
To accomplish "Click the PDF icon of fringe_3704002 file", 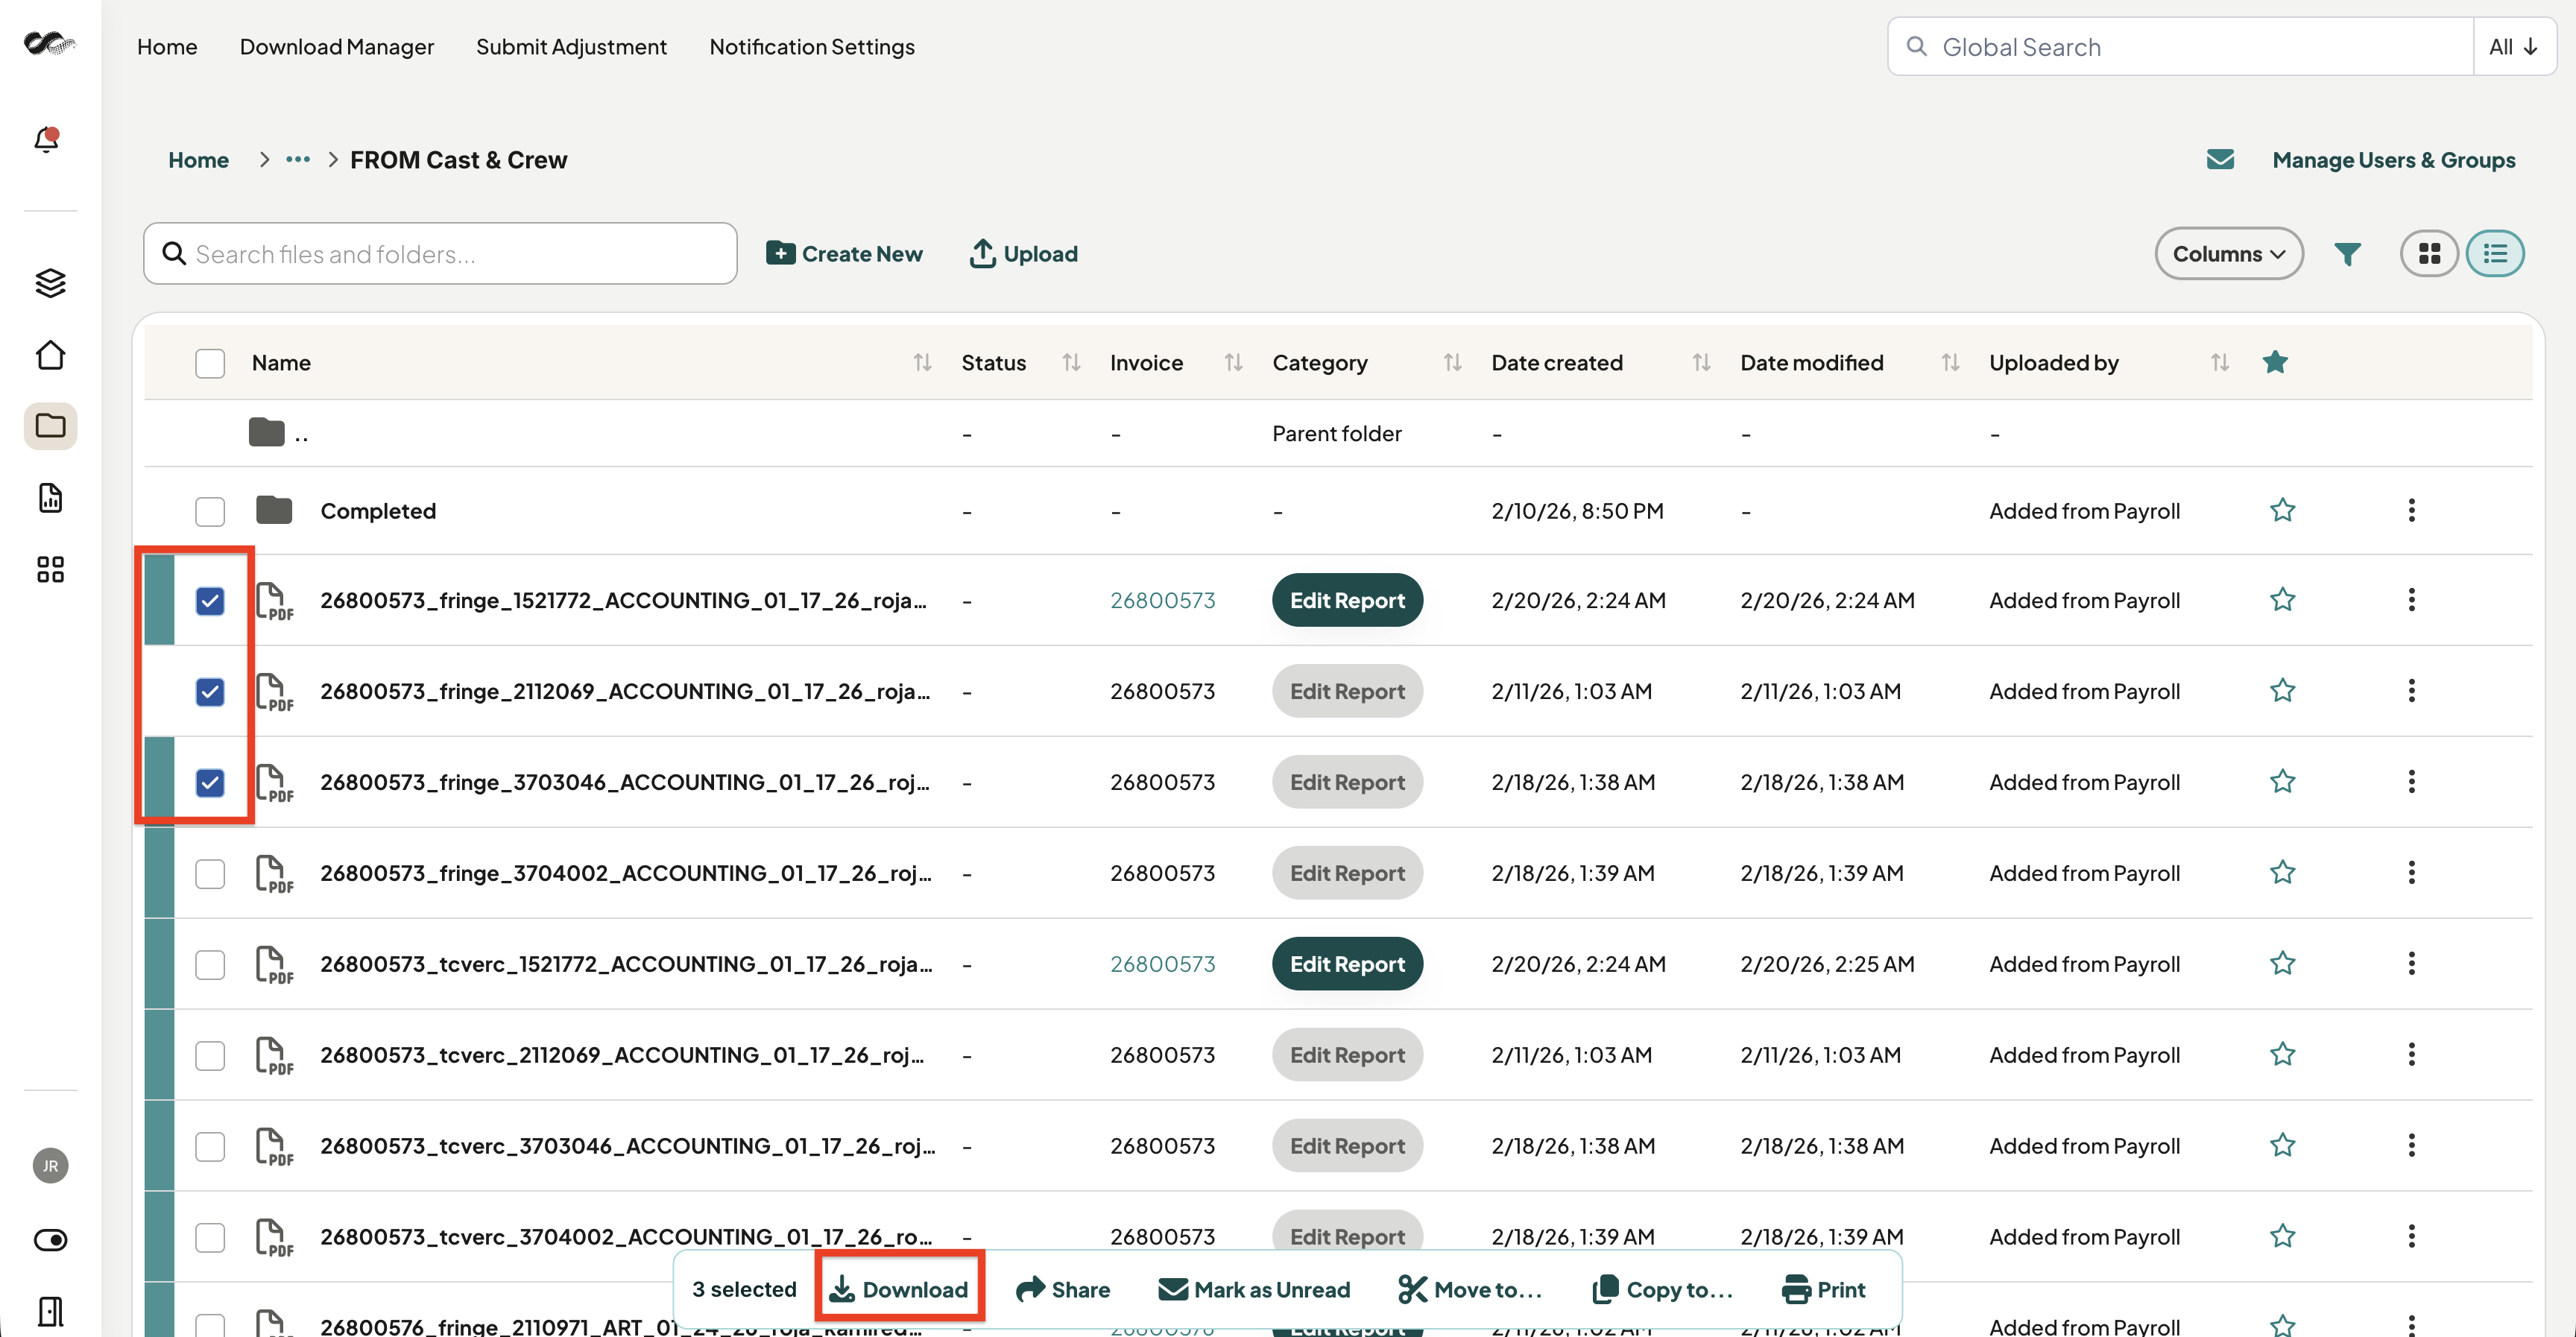I will (274, 874).
